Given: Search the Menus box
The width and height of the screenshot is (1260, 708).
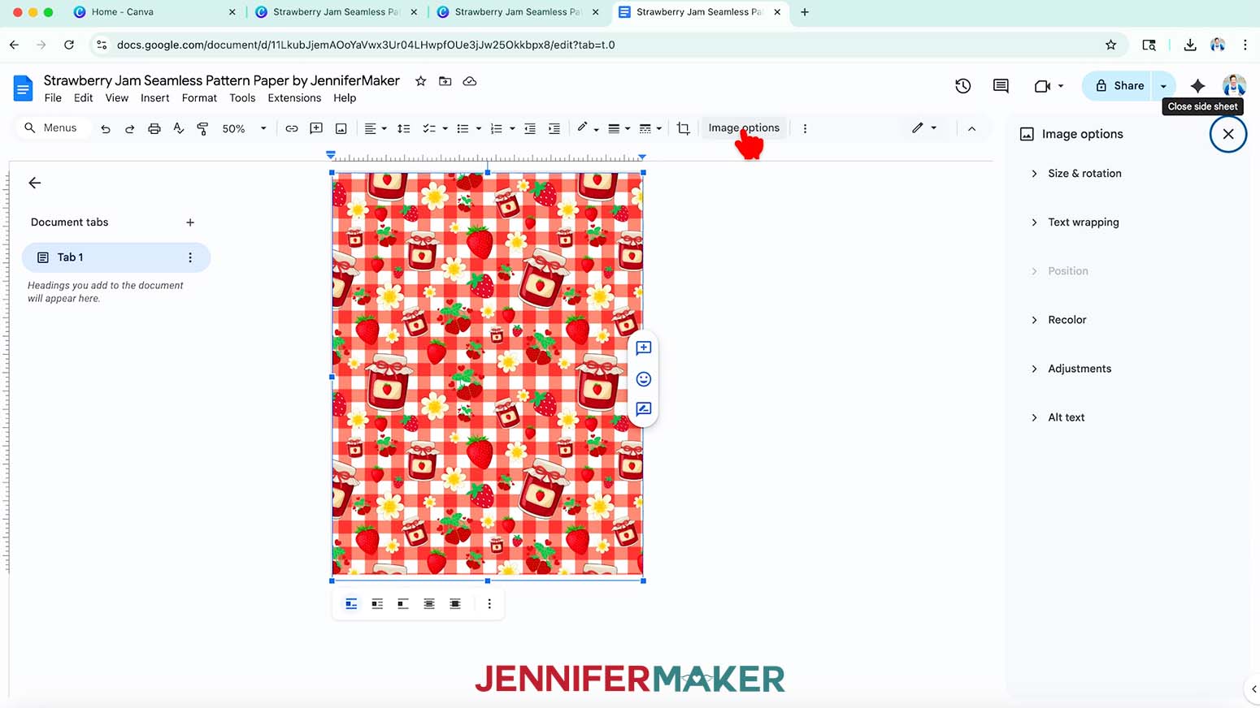Looking at the screenshot, I should (52, 127).
